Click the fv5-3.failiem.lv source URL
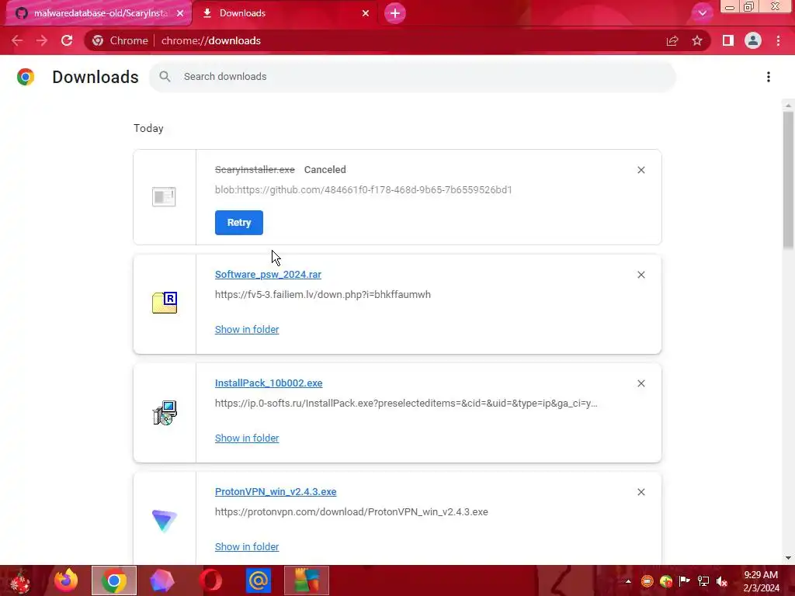Image resolution: width=795 pixels, height=596 pixels. (323, 294)
